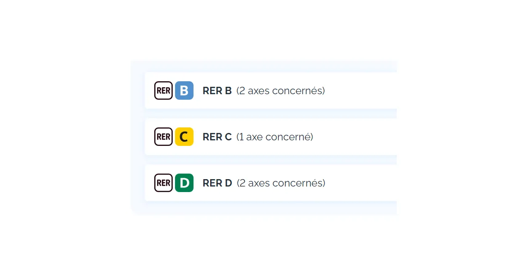Open the bold RER C label
This screenshot has height=277, width=508.
pos(217,137)
